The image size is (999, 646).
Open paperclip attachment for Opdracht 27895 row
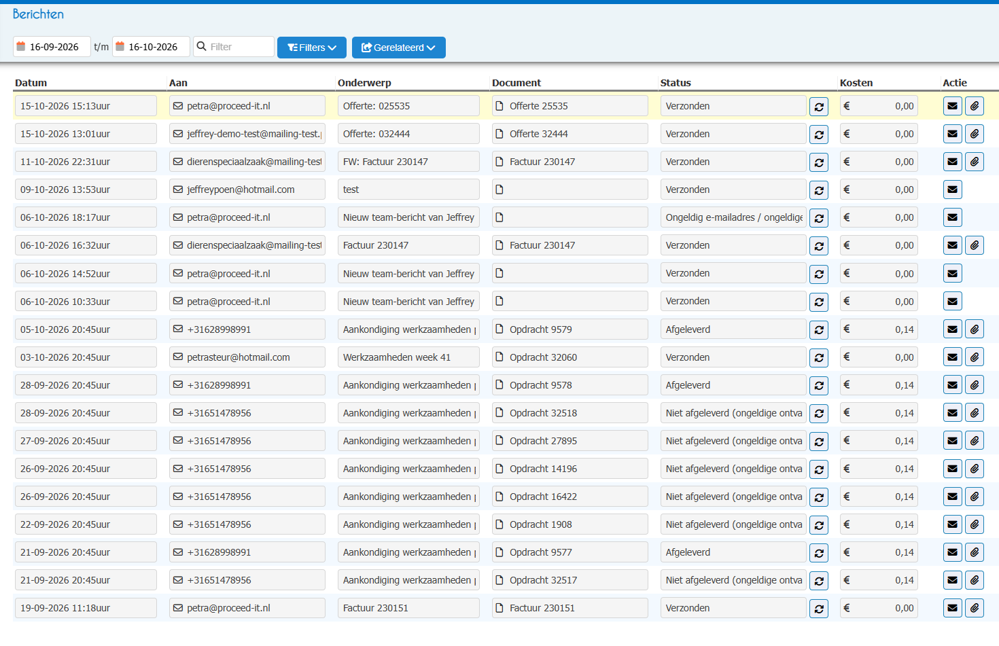[975, 441]
